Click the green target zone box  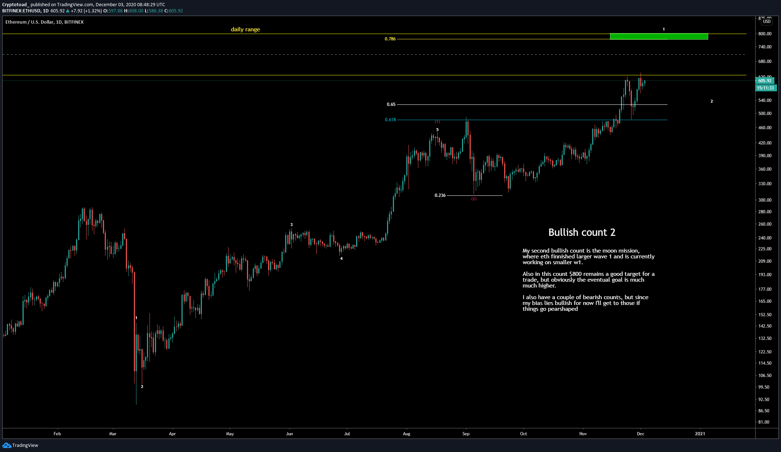(658, 36)
